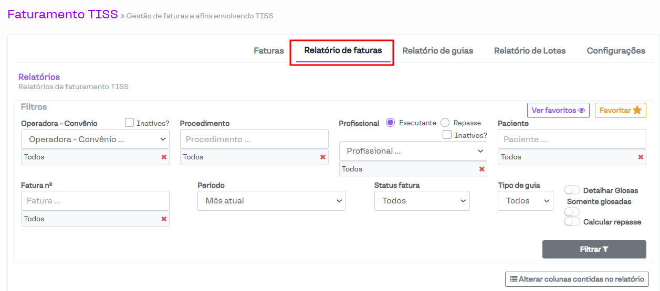The height and width of the screenshot is (291, 660).
Task: Remove the Todos tag under Procedimento
Action: pos(323,157)
